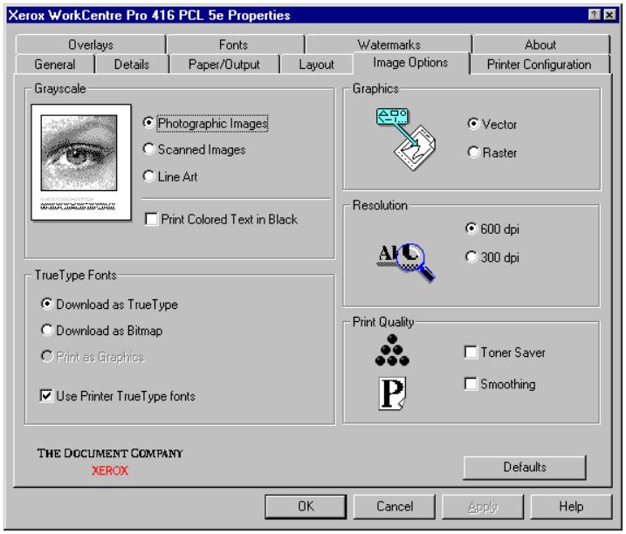The image size is (626, 534).
Task: Switch to the Paper/Output tab
Action: [x=220, y=64]
